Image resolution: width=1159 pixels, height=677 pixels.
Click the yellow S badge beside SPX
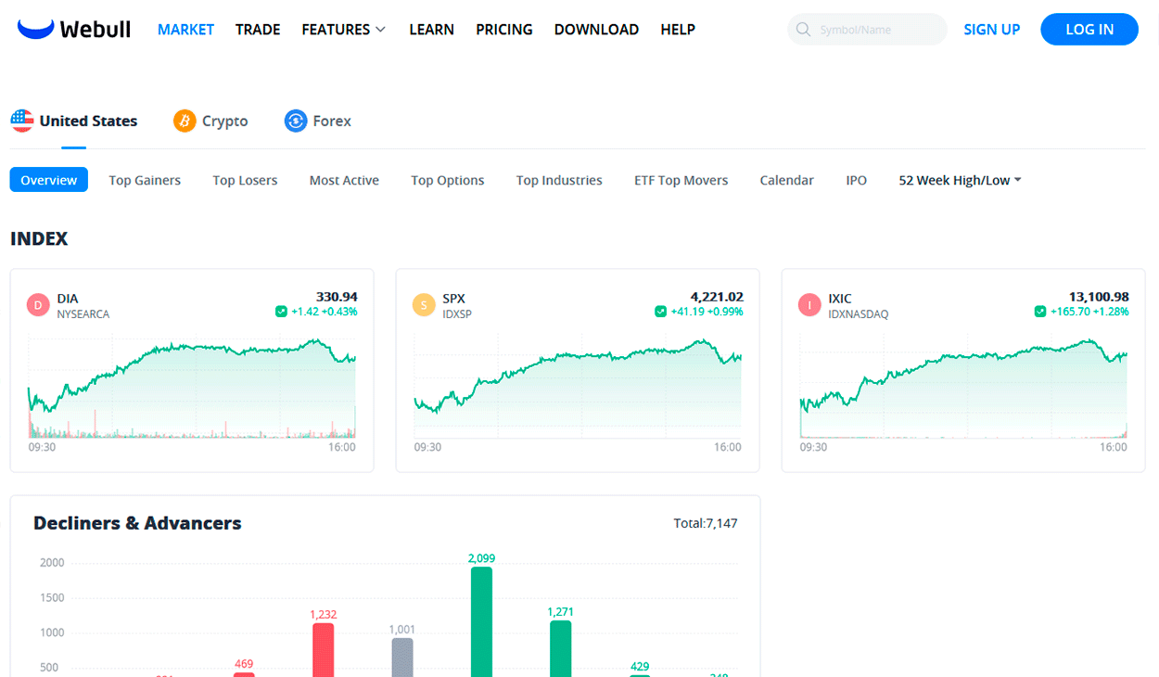423,304
